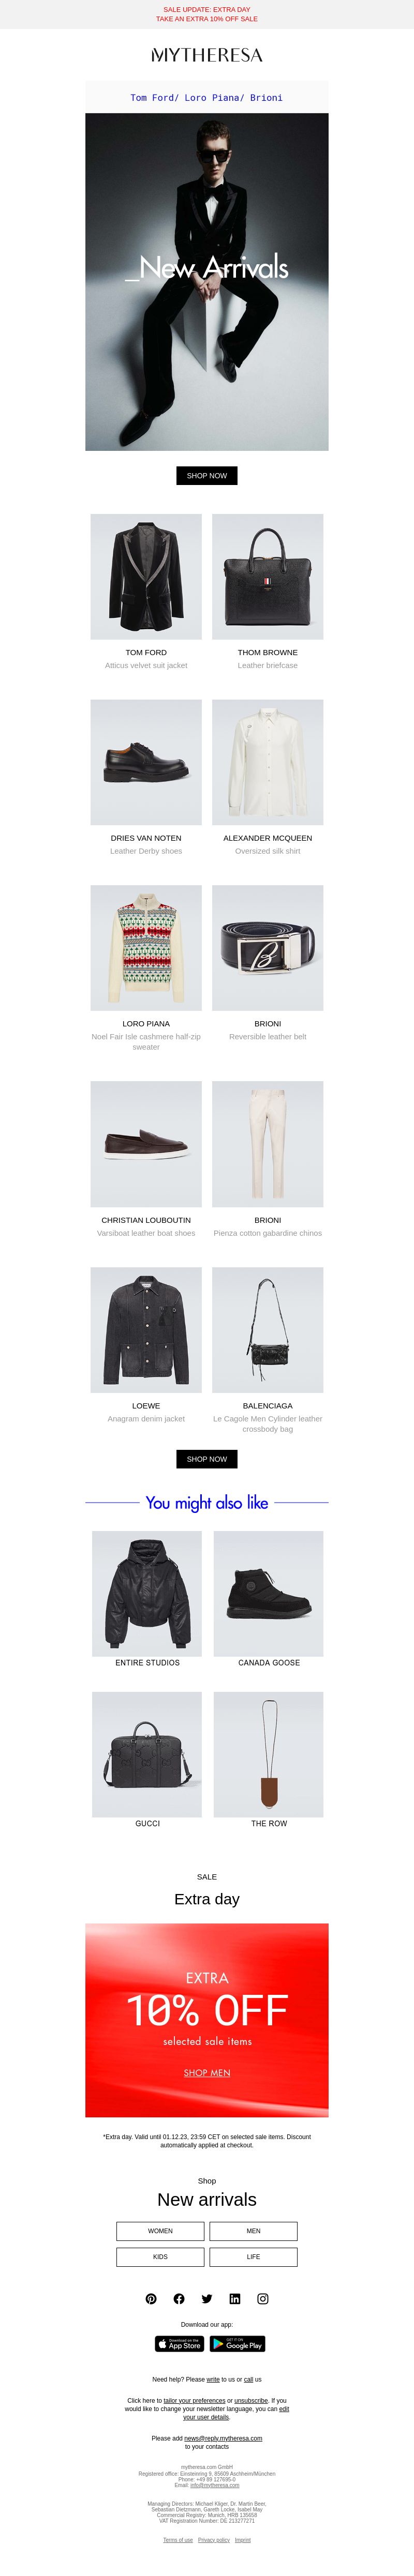Screen dimensions: 414x2576
Task: Open the LinkedIn social icon
Action: 235,2298
